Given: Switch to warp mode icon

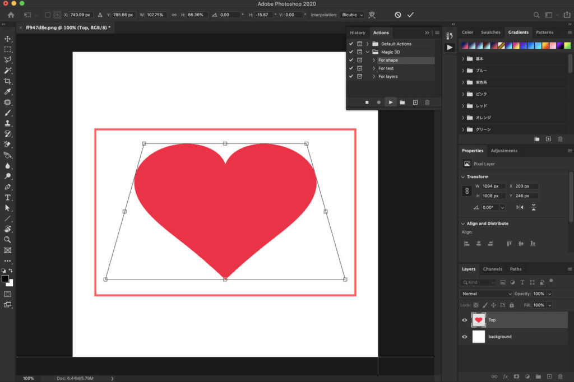Looking at the screenshot, I should click(372, 15).
